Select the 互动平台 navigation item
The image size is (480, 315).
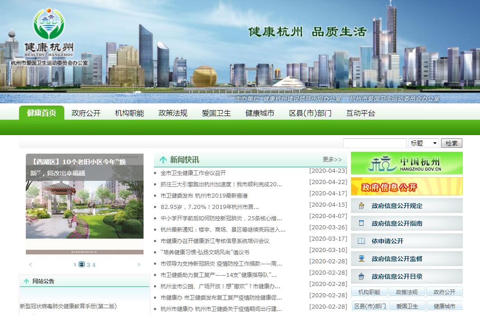360,113
